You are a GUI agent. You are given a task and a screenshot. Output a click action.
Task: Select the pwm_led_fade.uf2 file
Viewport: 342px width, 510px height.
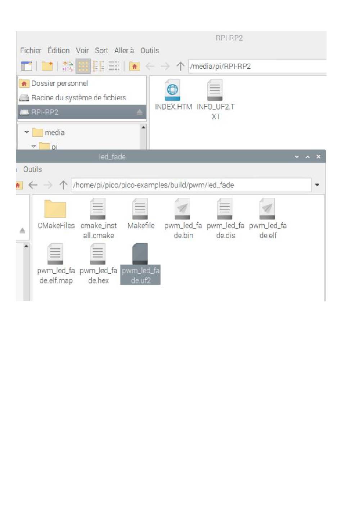(x=140, y=264)
